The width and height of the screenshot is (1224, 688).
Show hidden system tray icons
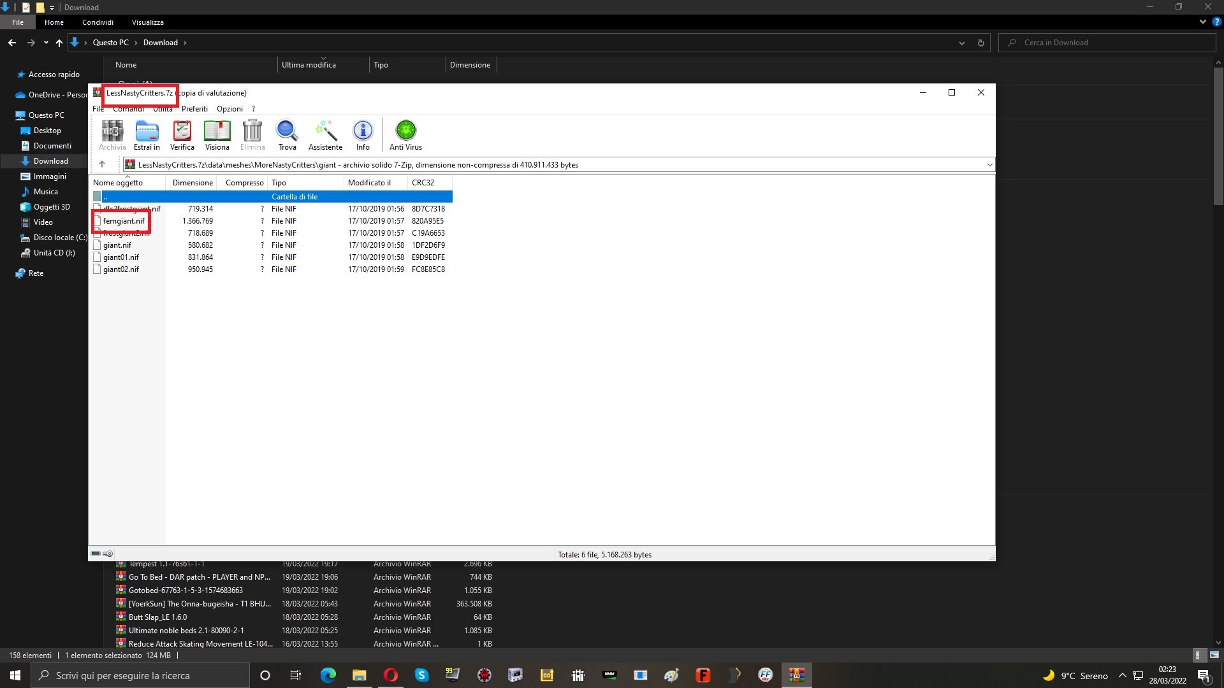(x=1122, y=675)
